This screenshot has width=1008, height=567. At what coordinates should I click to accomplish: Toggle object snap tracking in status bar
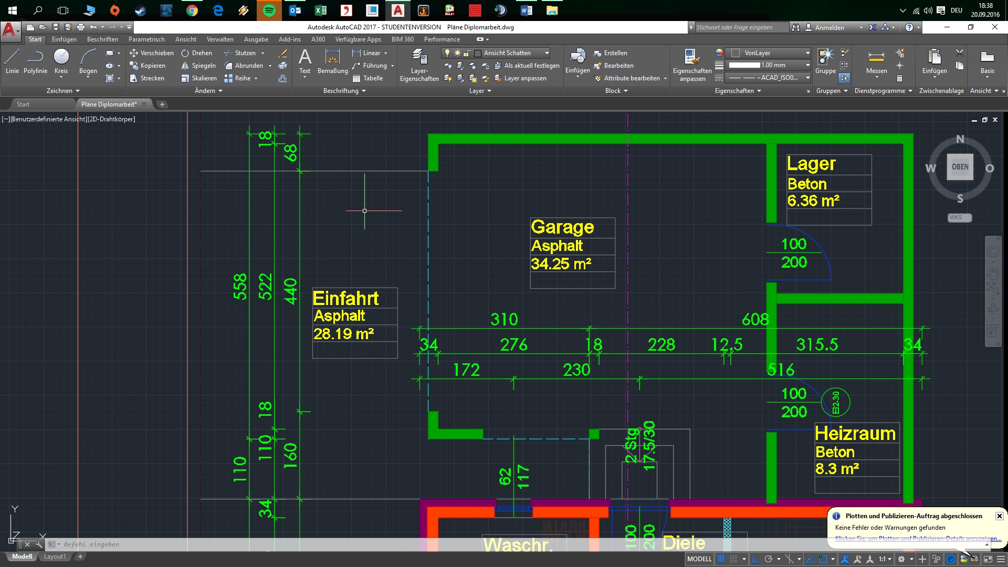pyautogui.click(x=810, y=559)
